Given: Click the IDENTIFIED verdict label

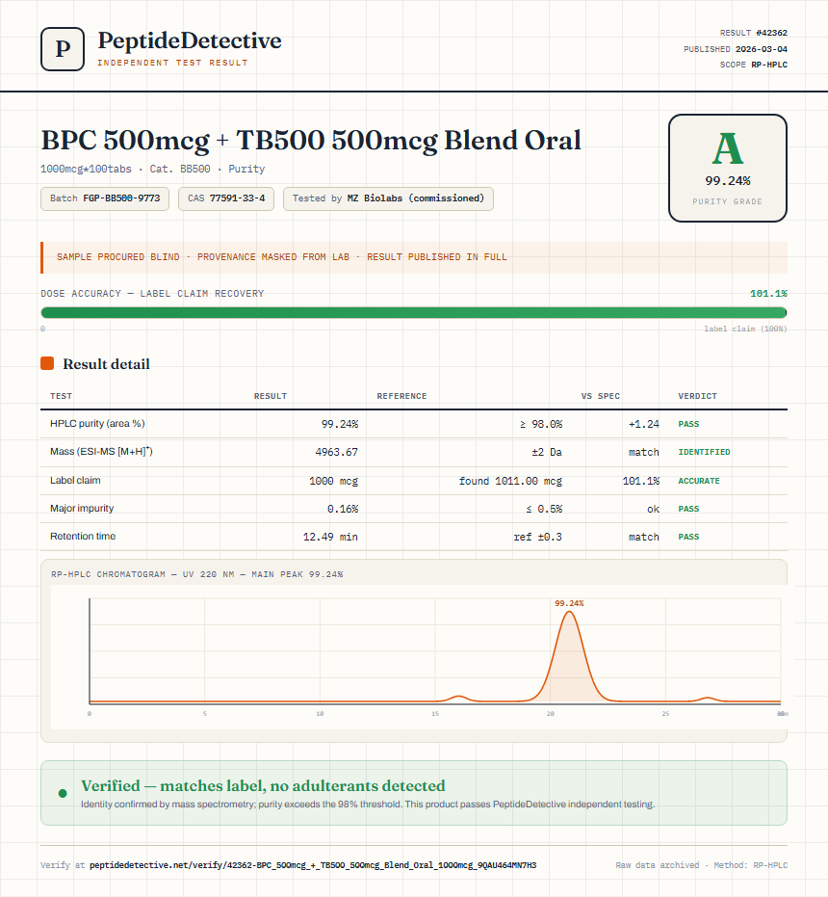Looking at the screenshot, I should tap(704, 452).
